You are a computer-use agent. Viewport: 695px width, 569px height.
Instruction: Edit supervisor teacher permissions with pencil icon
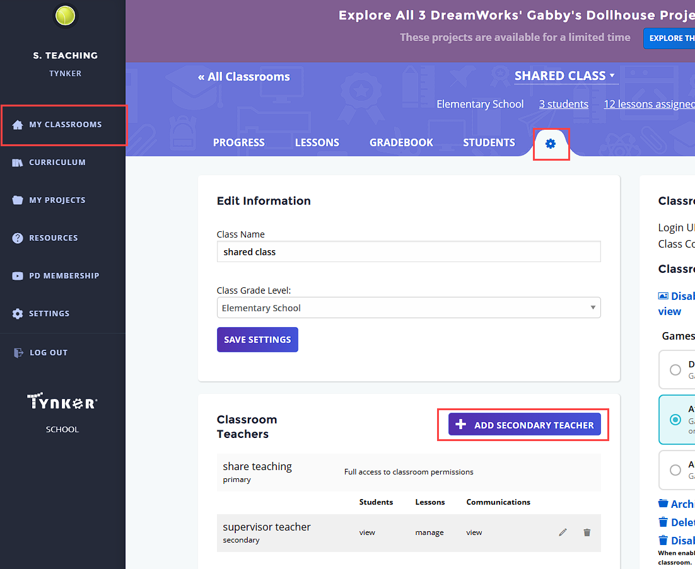[x=563, y=532]
